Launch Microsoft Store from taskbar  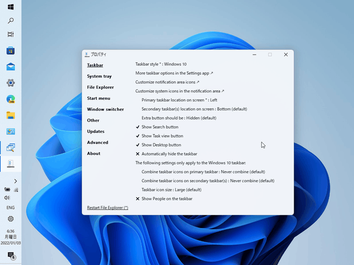(x=11, y=51)
